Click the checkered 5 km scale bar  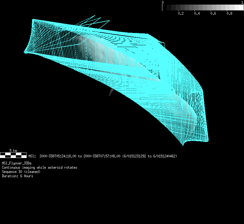point(13,155)
